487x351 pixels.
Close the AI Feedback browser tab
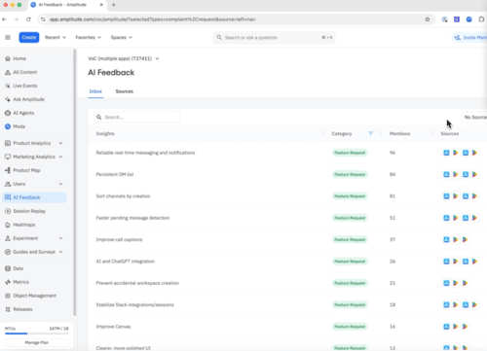point(101,5)
